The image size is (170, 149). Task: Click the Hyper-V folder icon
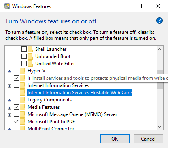[23, 71]
